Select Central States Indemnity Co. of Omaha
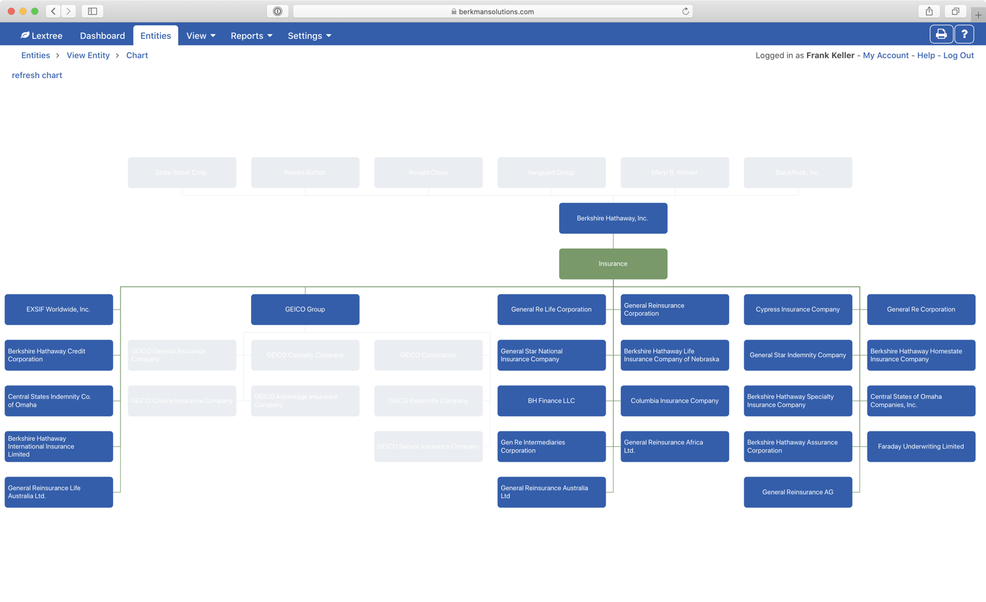This screenshot has width=986, height=602. pyautogui.click(x=59, y=401)
